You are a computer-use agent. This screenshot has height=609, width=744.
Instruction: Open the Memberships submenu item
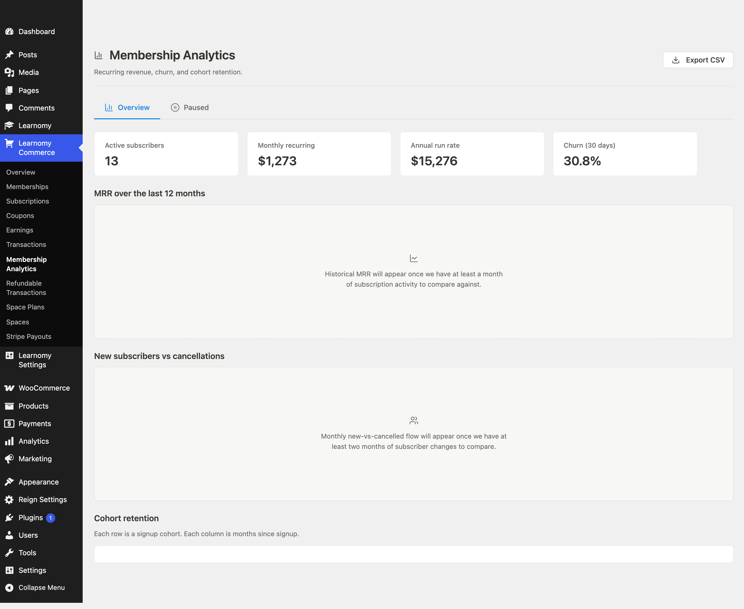point(27,187)
